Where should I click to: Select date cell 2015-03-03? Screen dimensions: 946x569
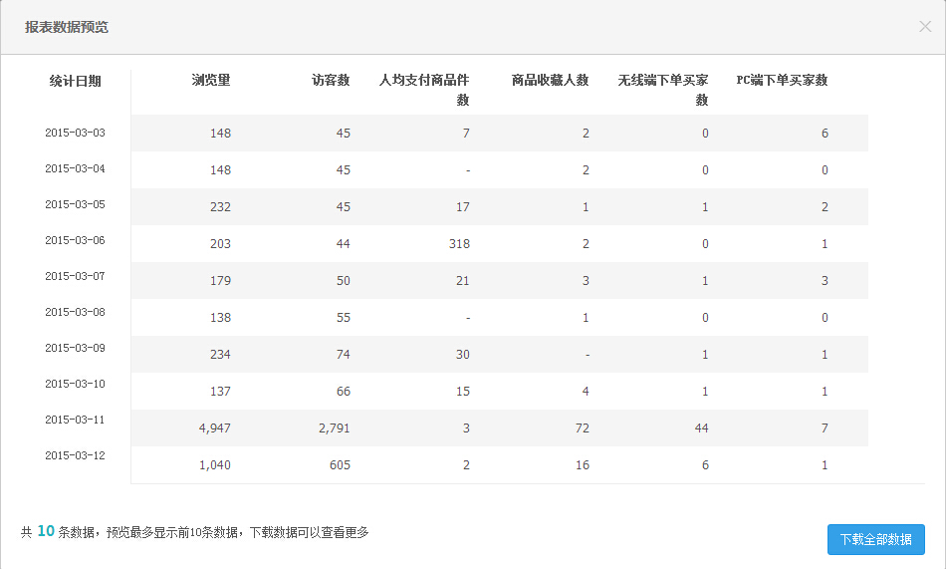tap(75, 133)
